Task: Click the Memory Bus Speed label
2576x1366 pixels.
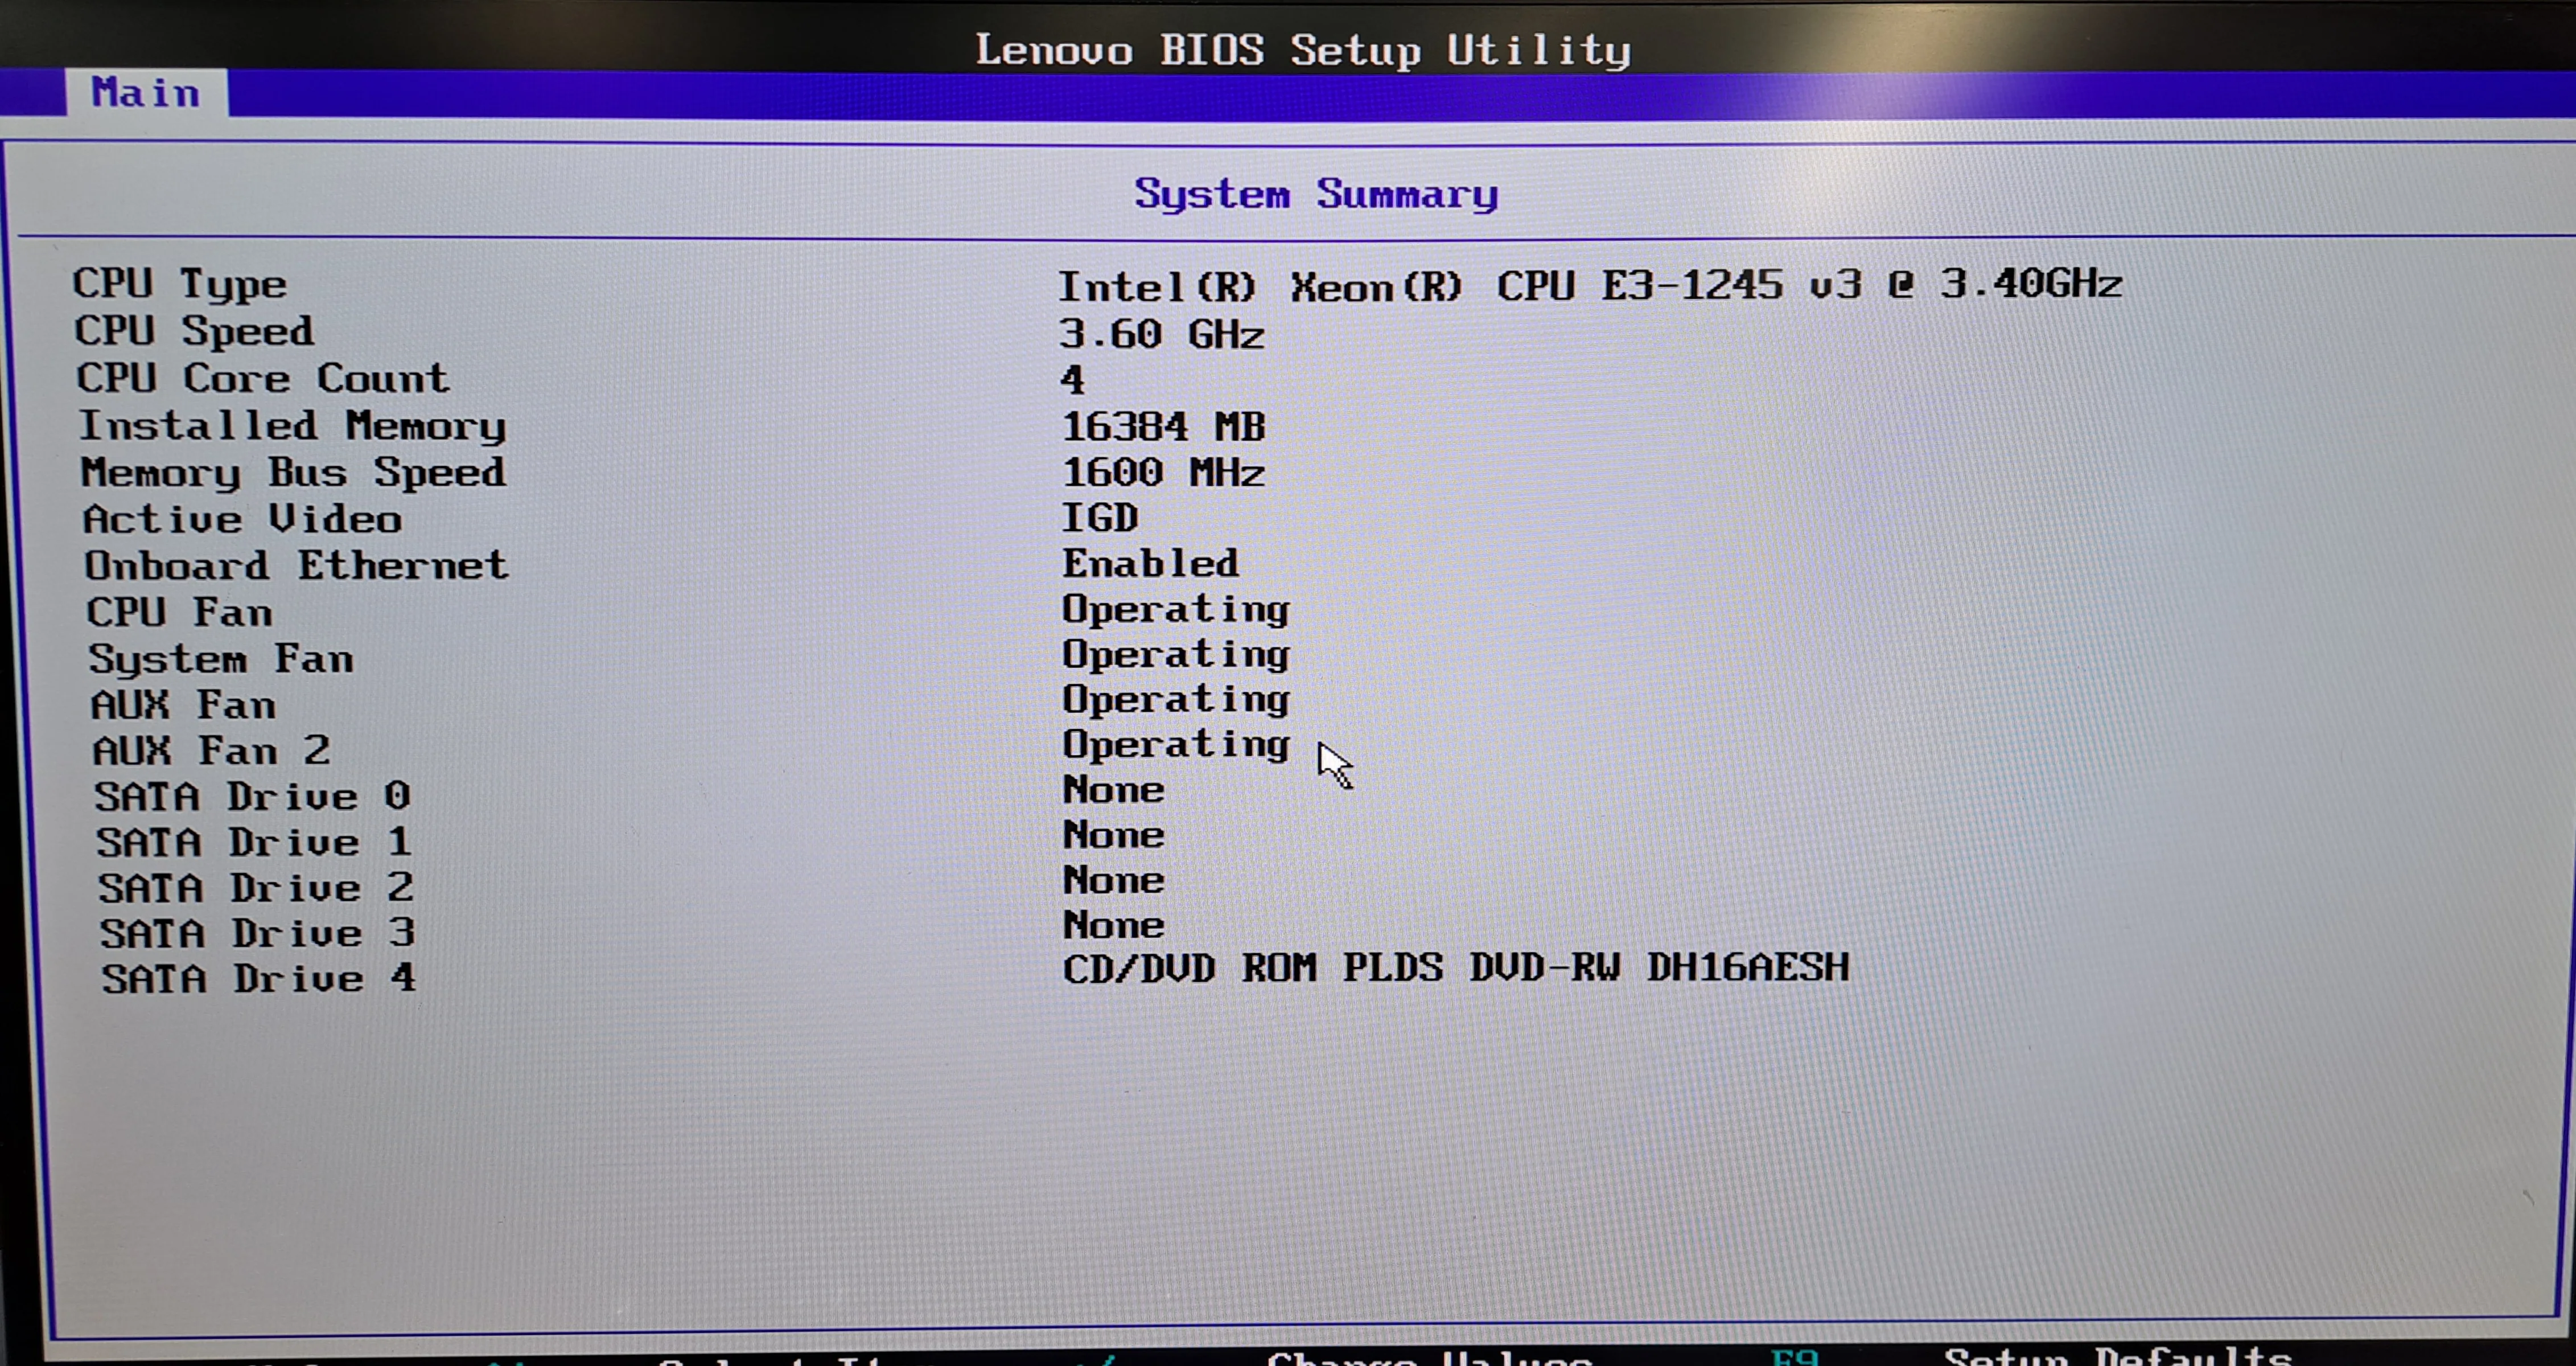Action: pos(294,473)
